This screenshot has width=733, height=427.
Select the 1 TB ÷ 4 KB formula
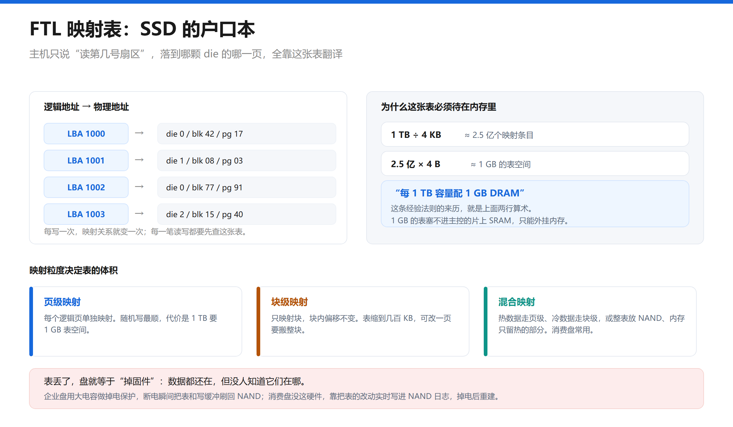pos(416,135)
